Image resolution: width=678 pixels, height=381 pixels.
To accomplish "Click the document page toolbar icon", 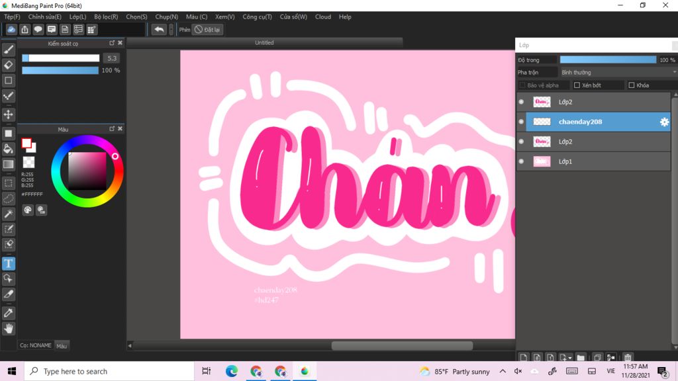I will (65, 29).
